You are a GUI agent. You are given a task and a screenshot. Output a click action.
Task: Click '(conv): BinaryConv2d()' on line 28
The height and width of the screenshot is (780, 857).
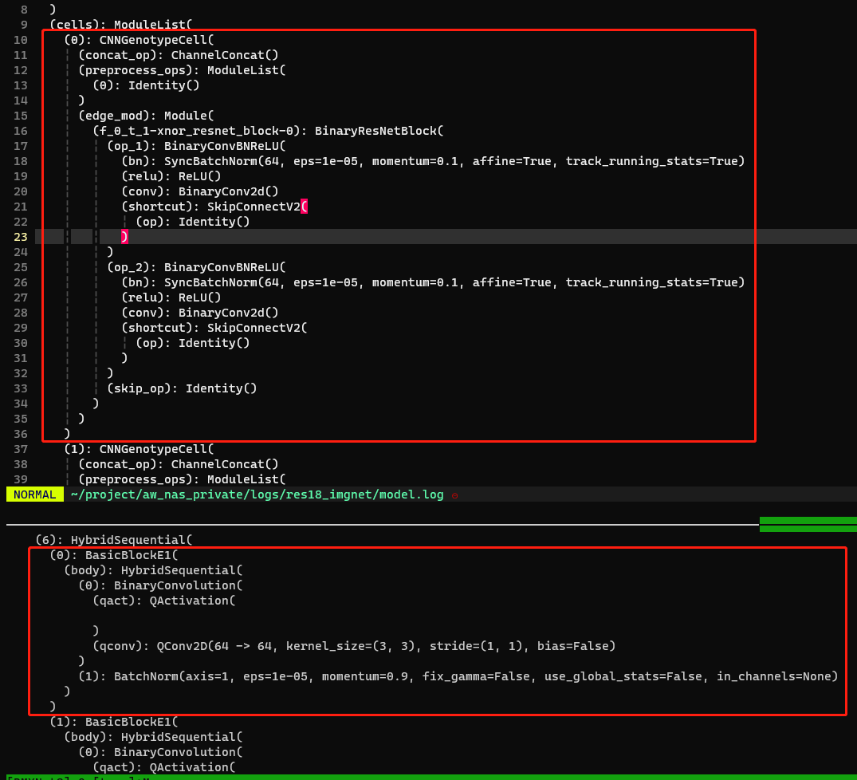click(200, 313)
